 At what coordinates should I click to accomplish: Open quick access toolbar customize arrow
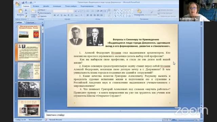click(x=35, y=2)
